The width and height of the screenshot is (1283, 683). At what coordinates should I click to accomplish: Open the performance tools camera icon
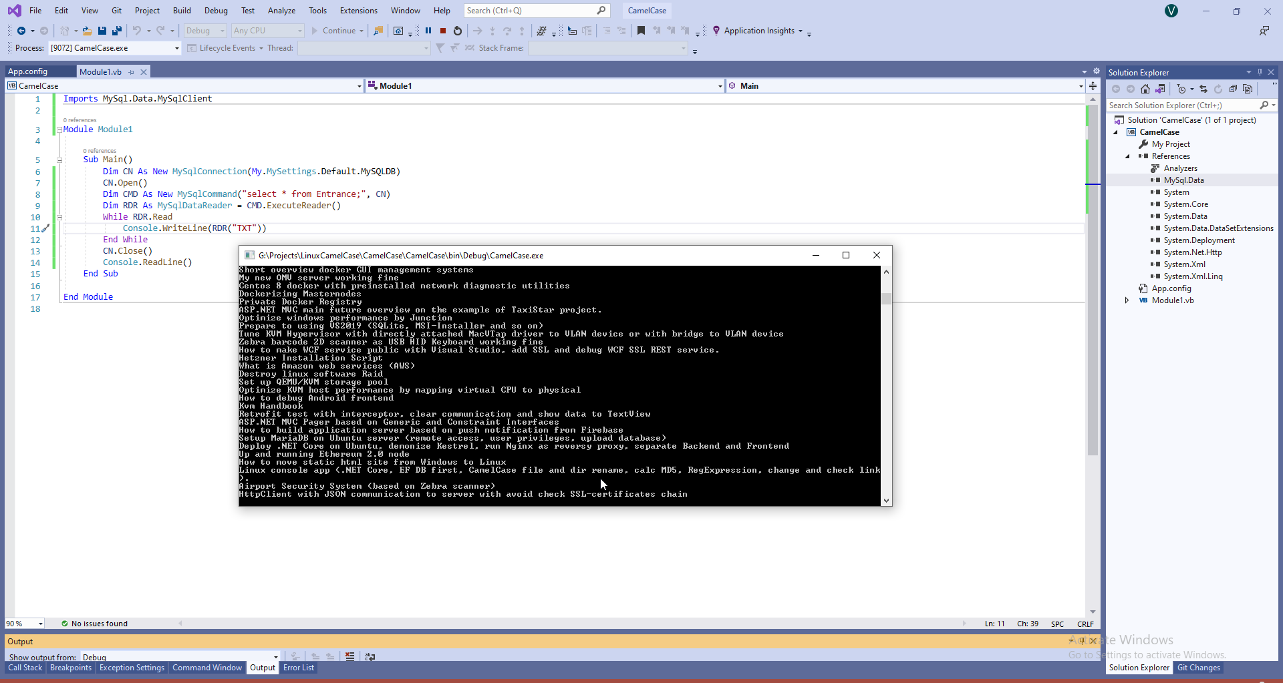pos(398,31)
